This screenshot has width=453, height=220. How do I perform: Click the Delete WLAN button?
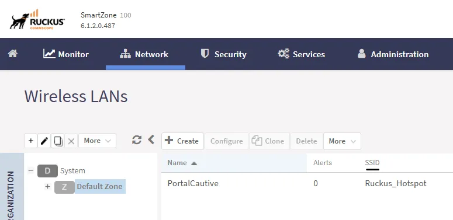pyautogui.click(x=306, y=141)
